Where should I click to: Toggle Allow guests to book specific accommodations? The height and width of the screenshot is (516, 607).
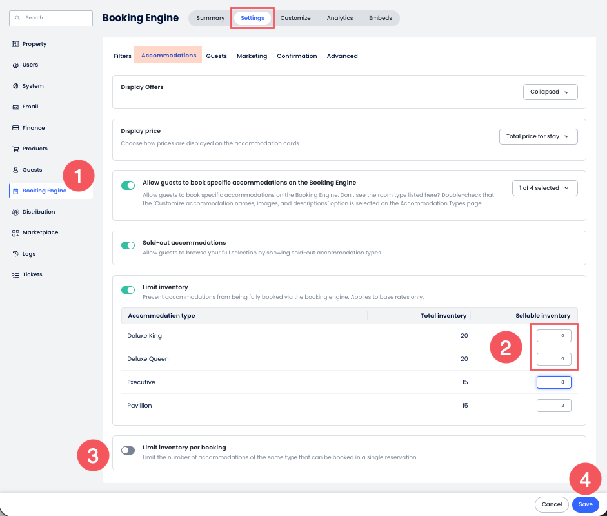tap(128, 186)
